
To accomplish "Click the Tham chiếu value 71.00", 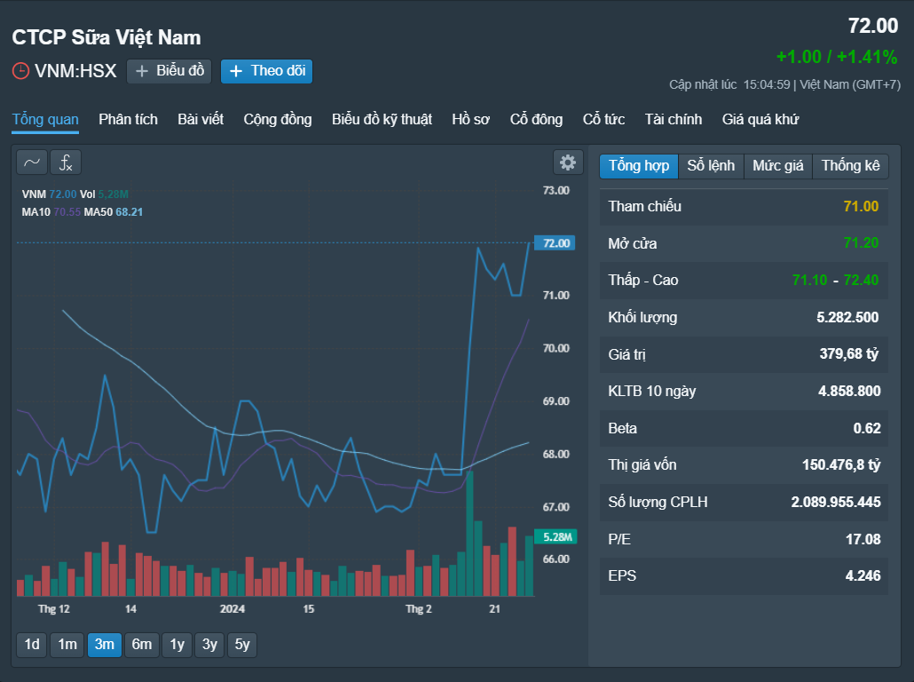I will [861, 207].
